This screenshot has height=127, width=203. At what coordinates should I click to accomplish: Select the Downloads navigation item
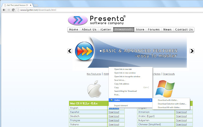(124, 30)
